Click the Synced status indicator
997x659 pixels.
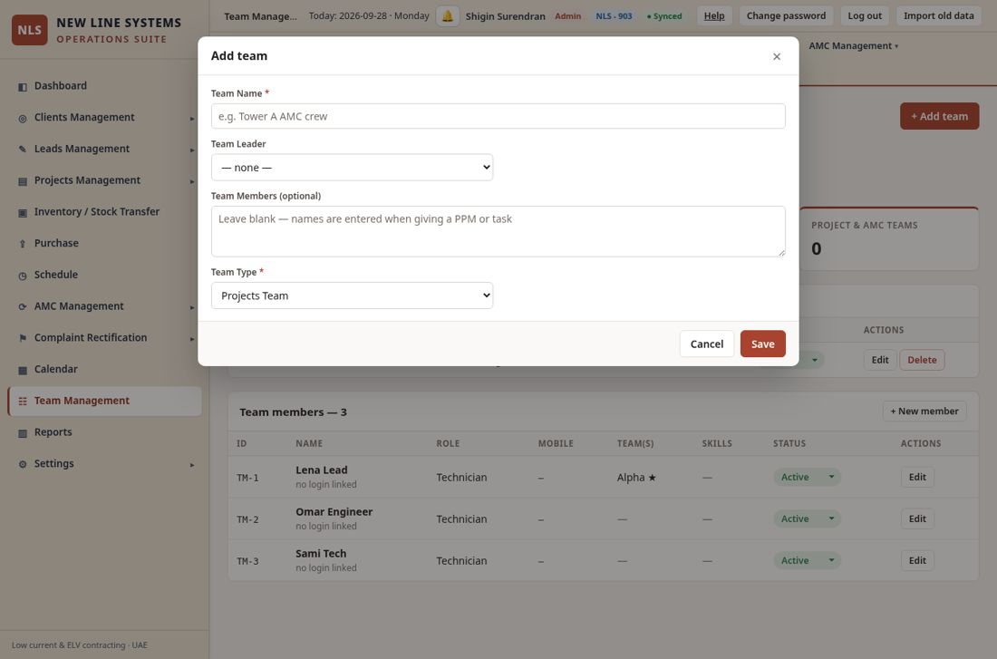coord(664,16)
